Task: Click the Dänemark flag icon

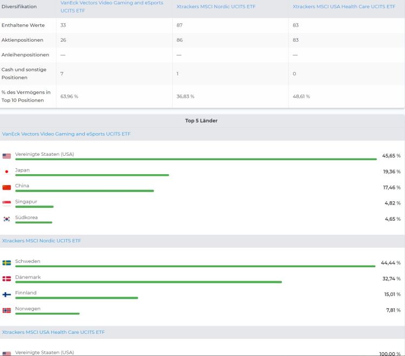Action: [x=6, y=279]
